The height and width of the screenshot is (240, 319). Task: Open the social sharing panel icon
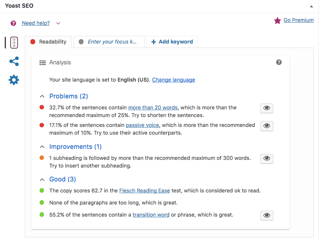point(14,61)
